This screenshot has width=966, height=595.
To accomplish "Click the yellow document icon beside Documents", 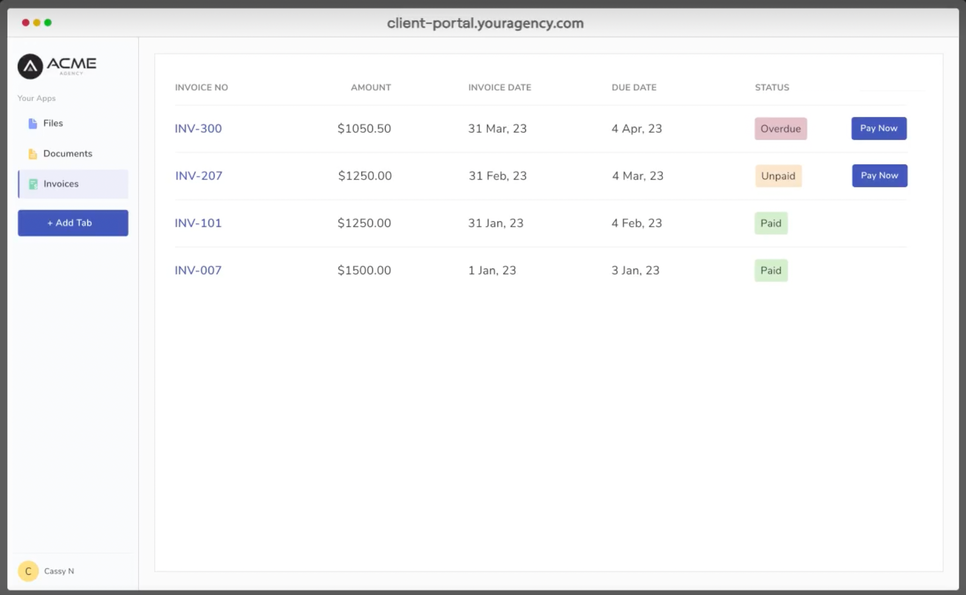I will (x=32, y=153).
